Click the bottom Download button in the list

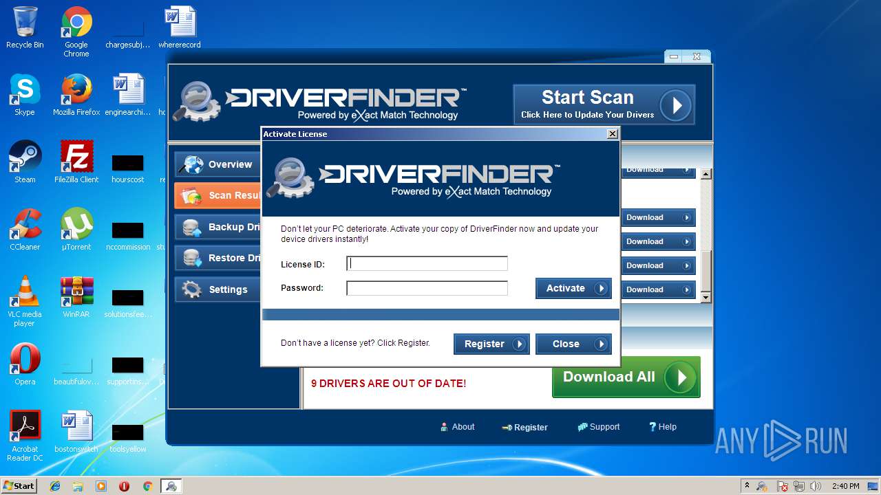pos(659,289)
